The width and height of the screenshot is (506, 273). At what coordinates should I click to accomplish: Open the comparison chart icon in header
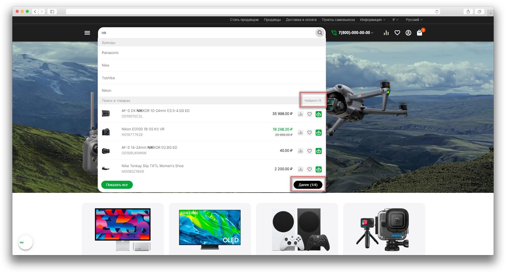point(386,33)
